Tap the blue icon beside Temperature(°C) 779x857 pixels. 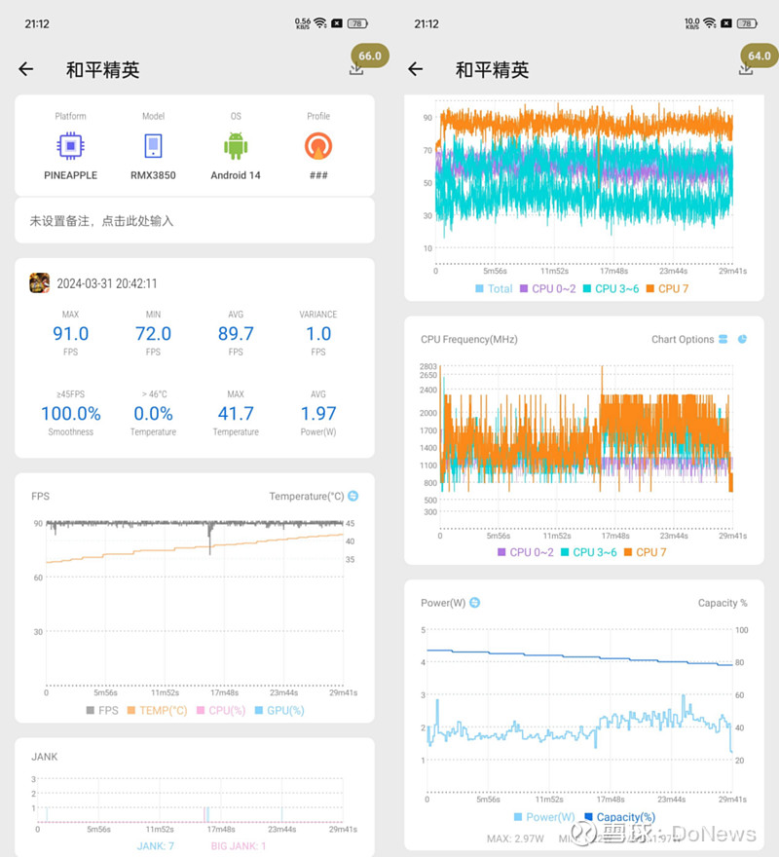(353, 496)
